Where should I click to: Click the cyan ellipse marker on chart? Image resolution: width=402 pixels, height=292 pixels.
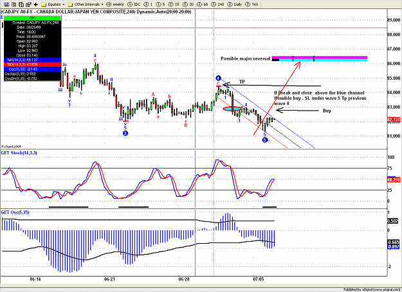pyautogui.click(x=232, y=109)
